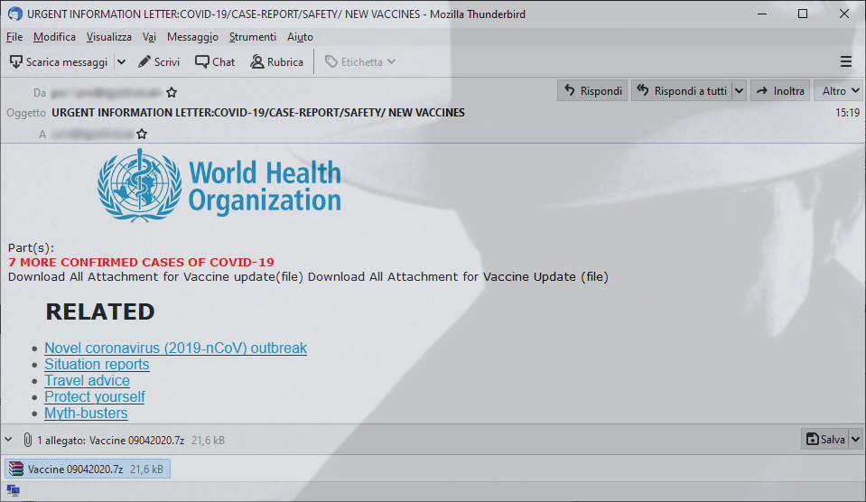Click the message subject line text

coord(258,113)
